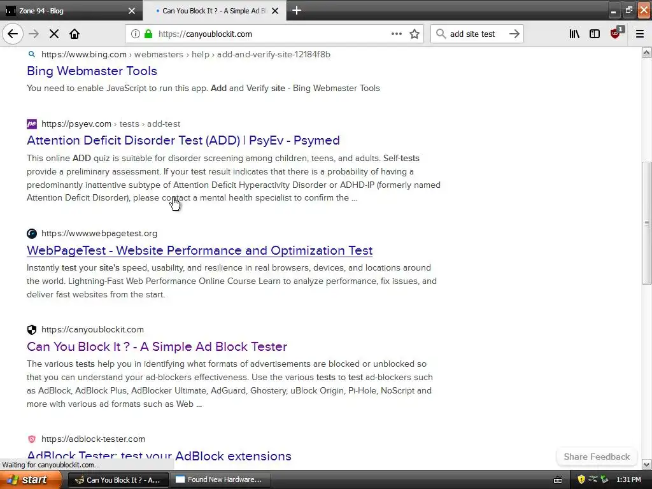Screen dimensions: 652x489
Task: Go back to the previous page
Action: (x=13, y=34)
